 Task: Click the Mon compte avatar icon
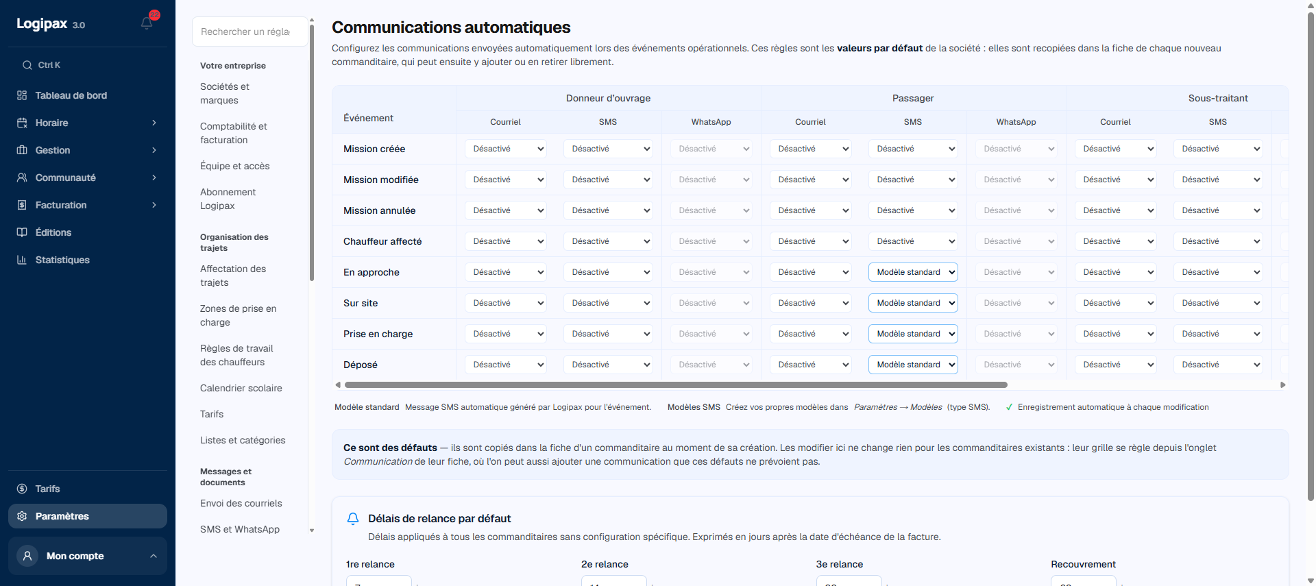point(27,556)
